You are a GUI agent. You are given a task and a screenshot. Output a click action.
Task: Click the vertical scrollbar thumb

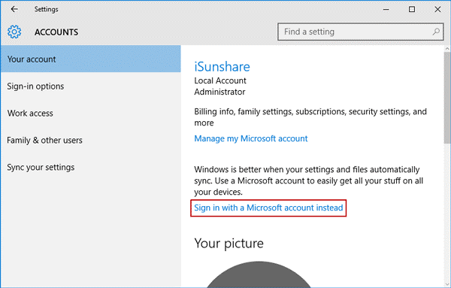447,98
